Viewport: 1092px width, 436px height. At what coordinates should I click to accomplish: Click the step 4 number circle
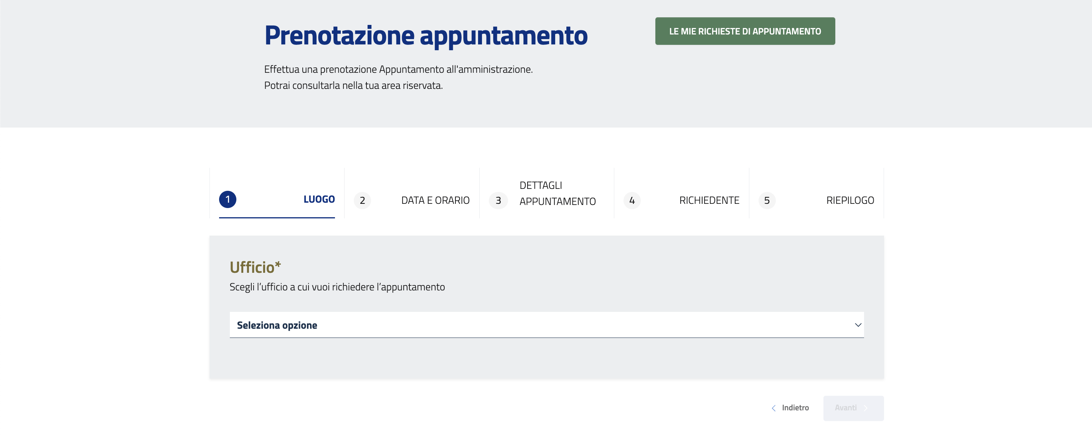[632, 200]
